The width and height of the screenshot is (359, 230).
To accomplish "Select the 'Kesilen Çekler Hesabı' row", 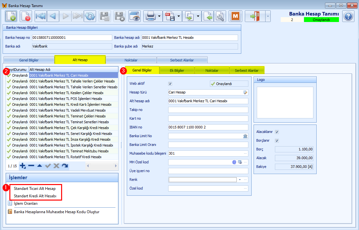I will coord(62,93).
